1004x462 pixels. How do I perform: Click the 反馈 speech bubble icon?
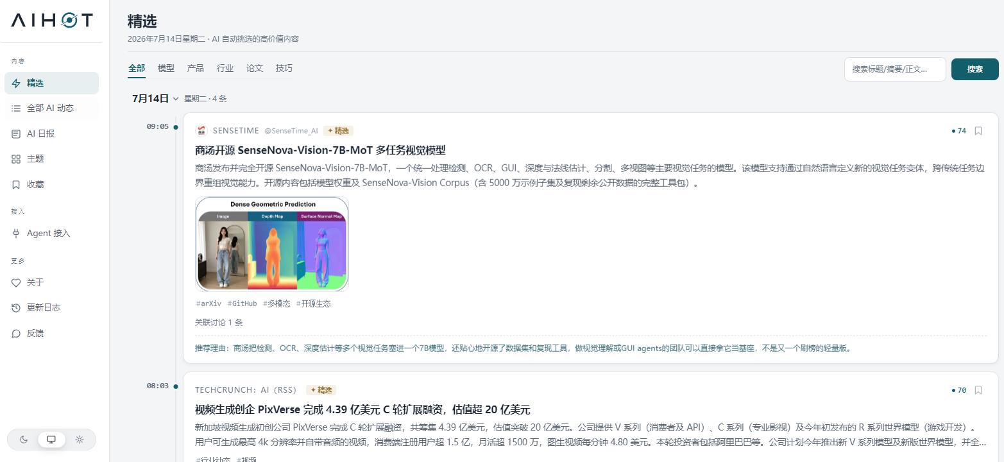[x=16, y=334]
